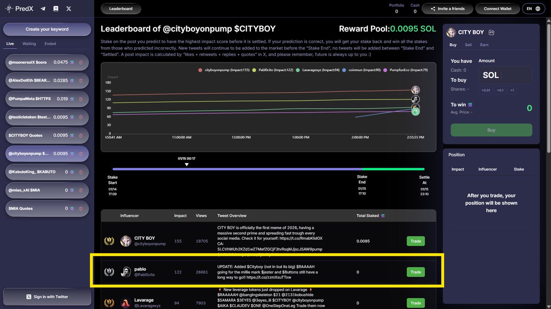Toggle cityboyonpump series in chart legend
The image size is (551, 309).
(224, 70)
